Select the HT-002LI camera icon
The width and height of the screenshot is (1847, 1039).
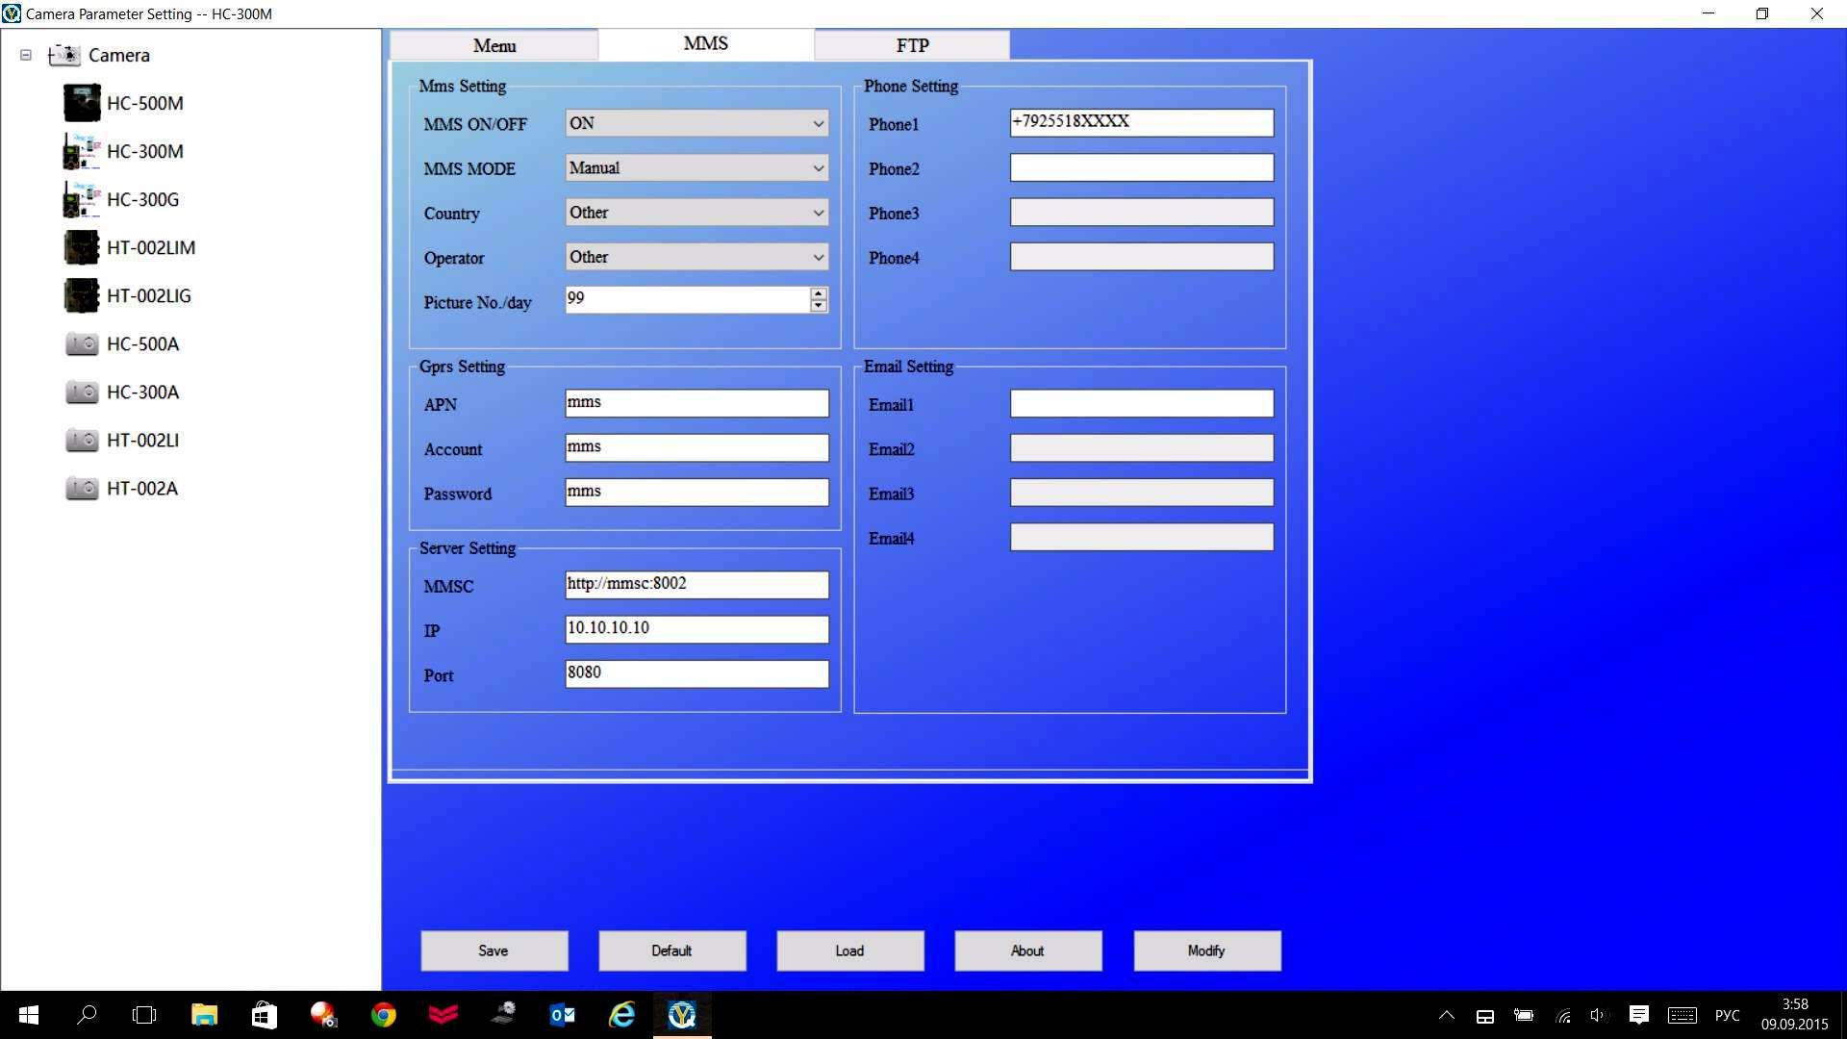(81, 441)
